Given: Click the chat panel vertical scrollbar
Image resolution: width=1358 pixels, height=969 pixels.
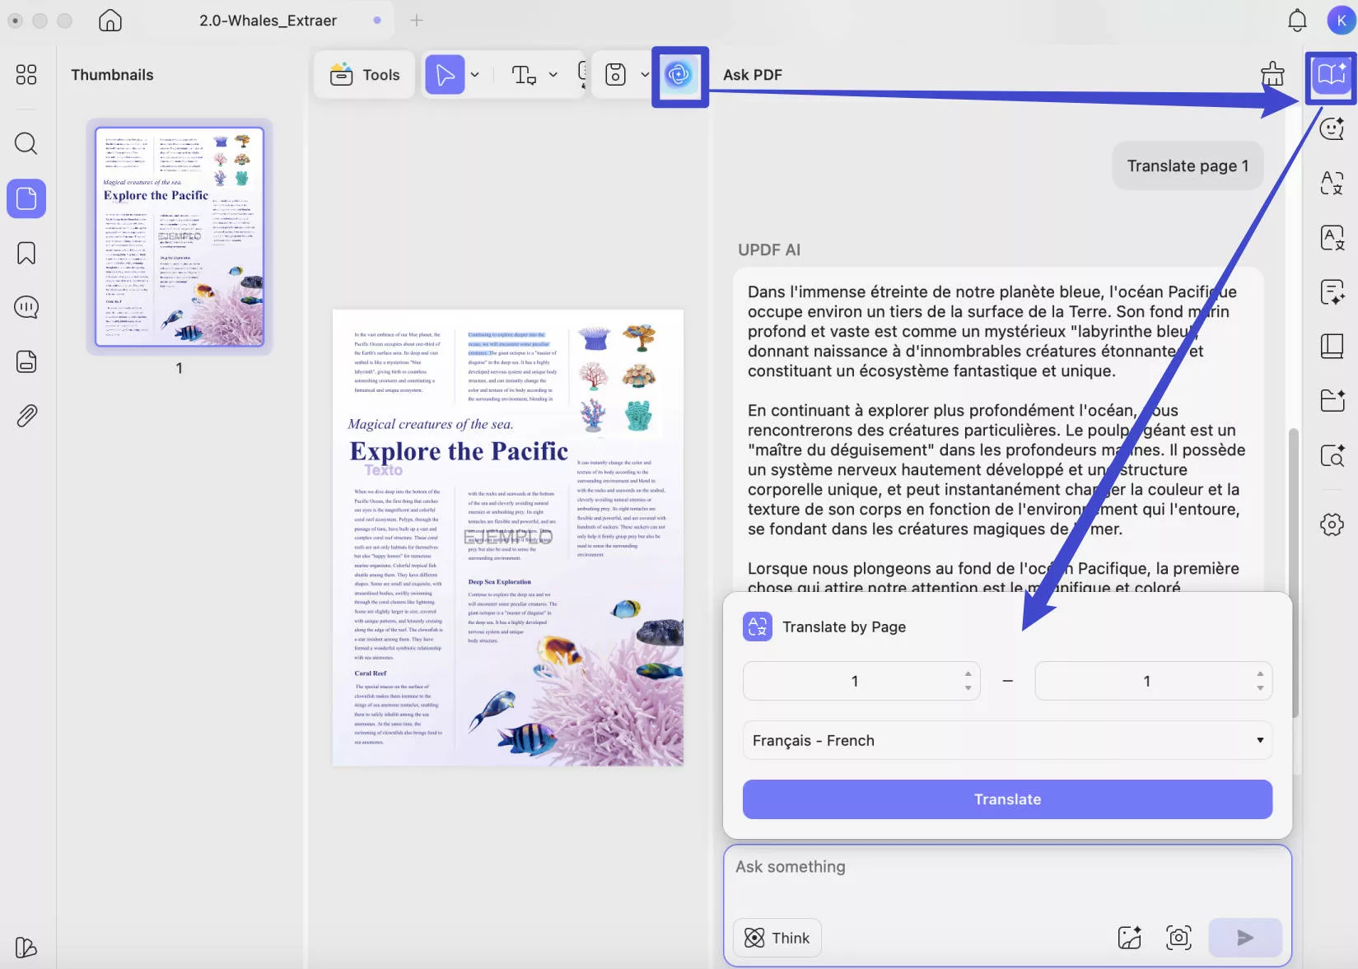Looking at the screenshot, I should tap(1294, 572).
